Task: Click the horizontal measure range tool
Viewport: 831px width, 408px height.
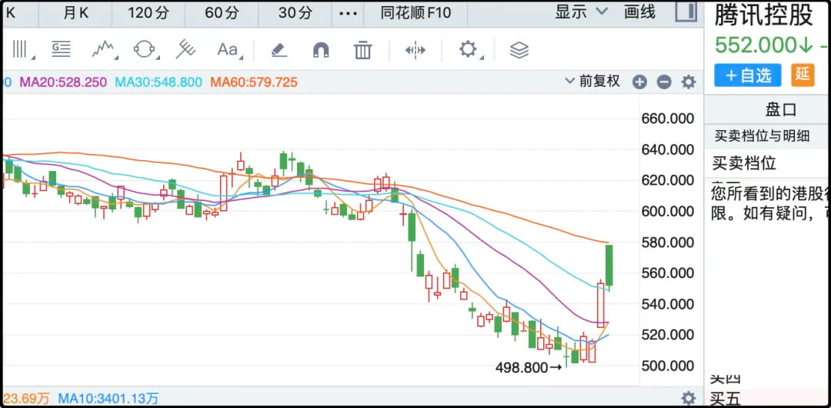Action: [415, 50]
